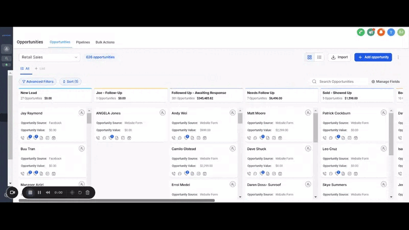The height and width of the screenshot is (230, 409).
Task: Call ANGELA Jones via the phone icon
Action: [98, 138]
